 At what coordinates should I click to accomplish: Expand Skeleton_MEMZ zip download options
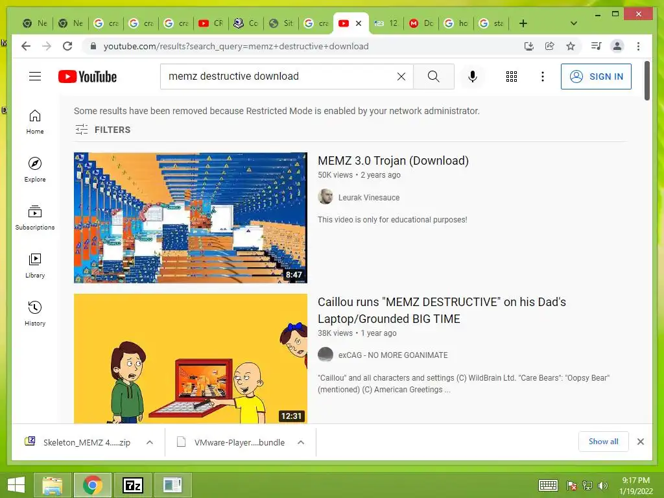click(x=150, y=442)
